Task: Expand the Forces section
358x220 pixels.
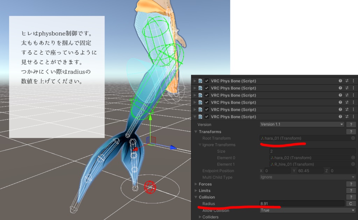Action: [x=196, y=184]
